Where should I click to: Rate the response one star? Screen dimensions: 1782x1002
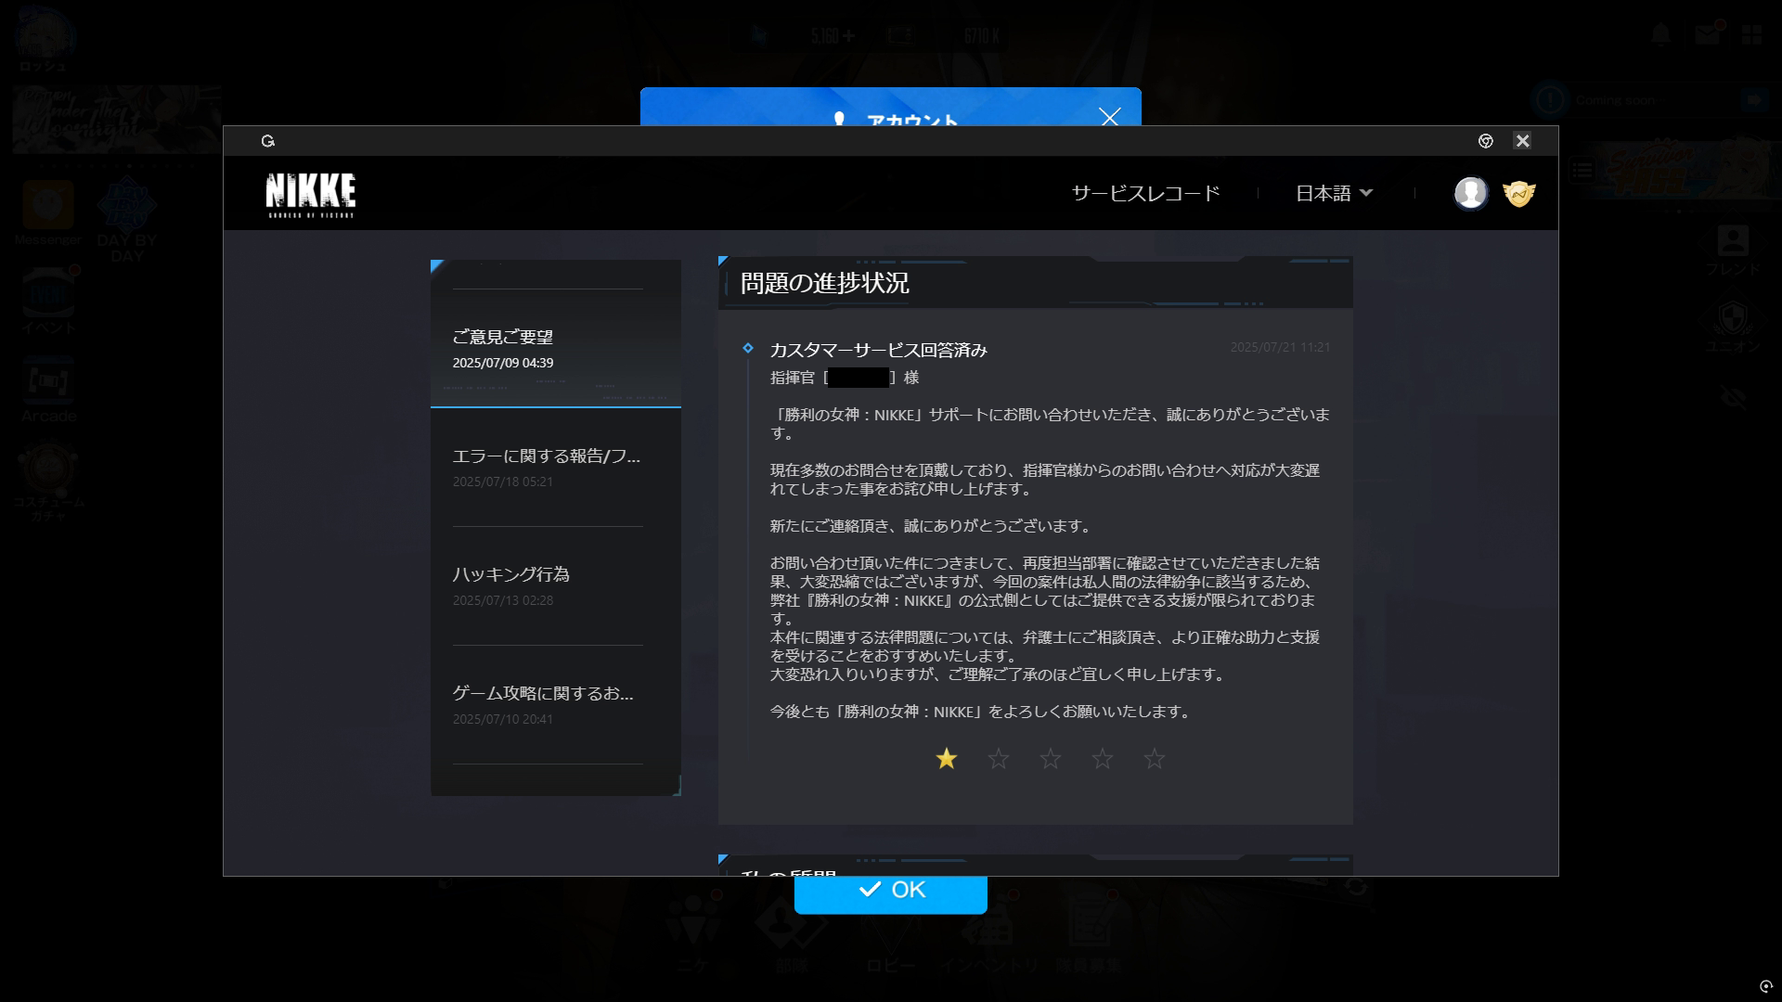(x=946, y=759)
